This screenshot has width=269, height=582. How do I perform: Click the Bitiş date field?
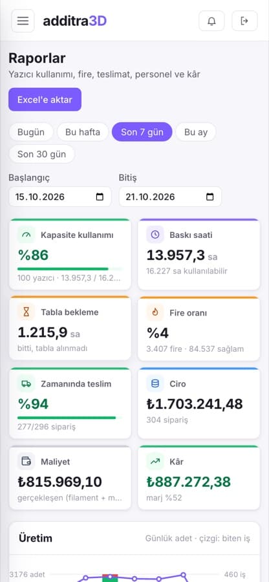click(170, 197)
